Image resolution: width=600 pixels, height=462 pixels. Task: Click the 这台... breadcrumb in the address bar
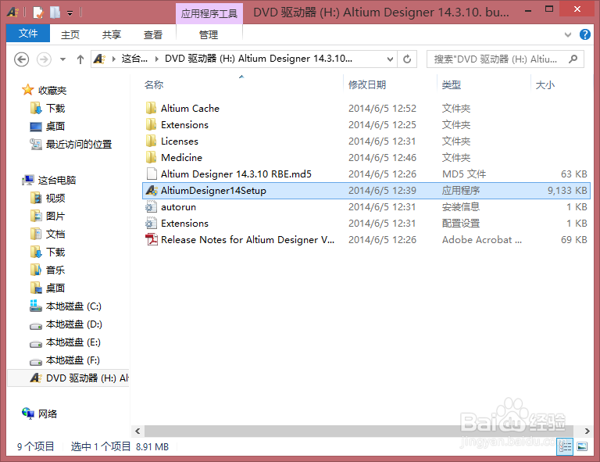pos(134,59)
